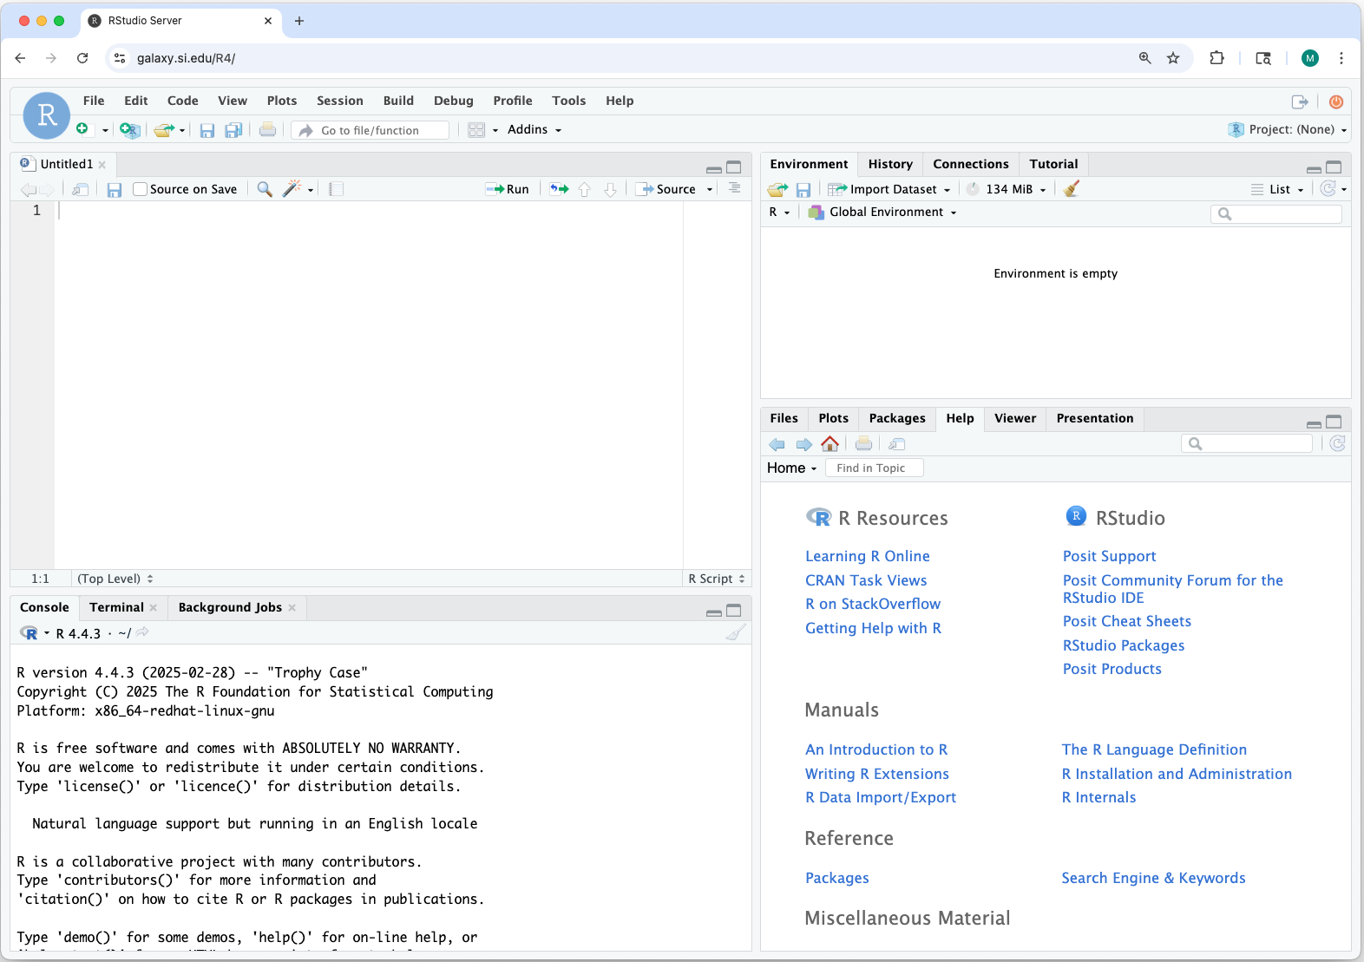Viewport: 1364px width, 962px height.
Task: Click the Clear console broom icon
Action: point(736,632)
